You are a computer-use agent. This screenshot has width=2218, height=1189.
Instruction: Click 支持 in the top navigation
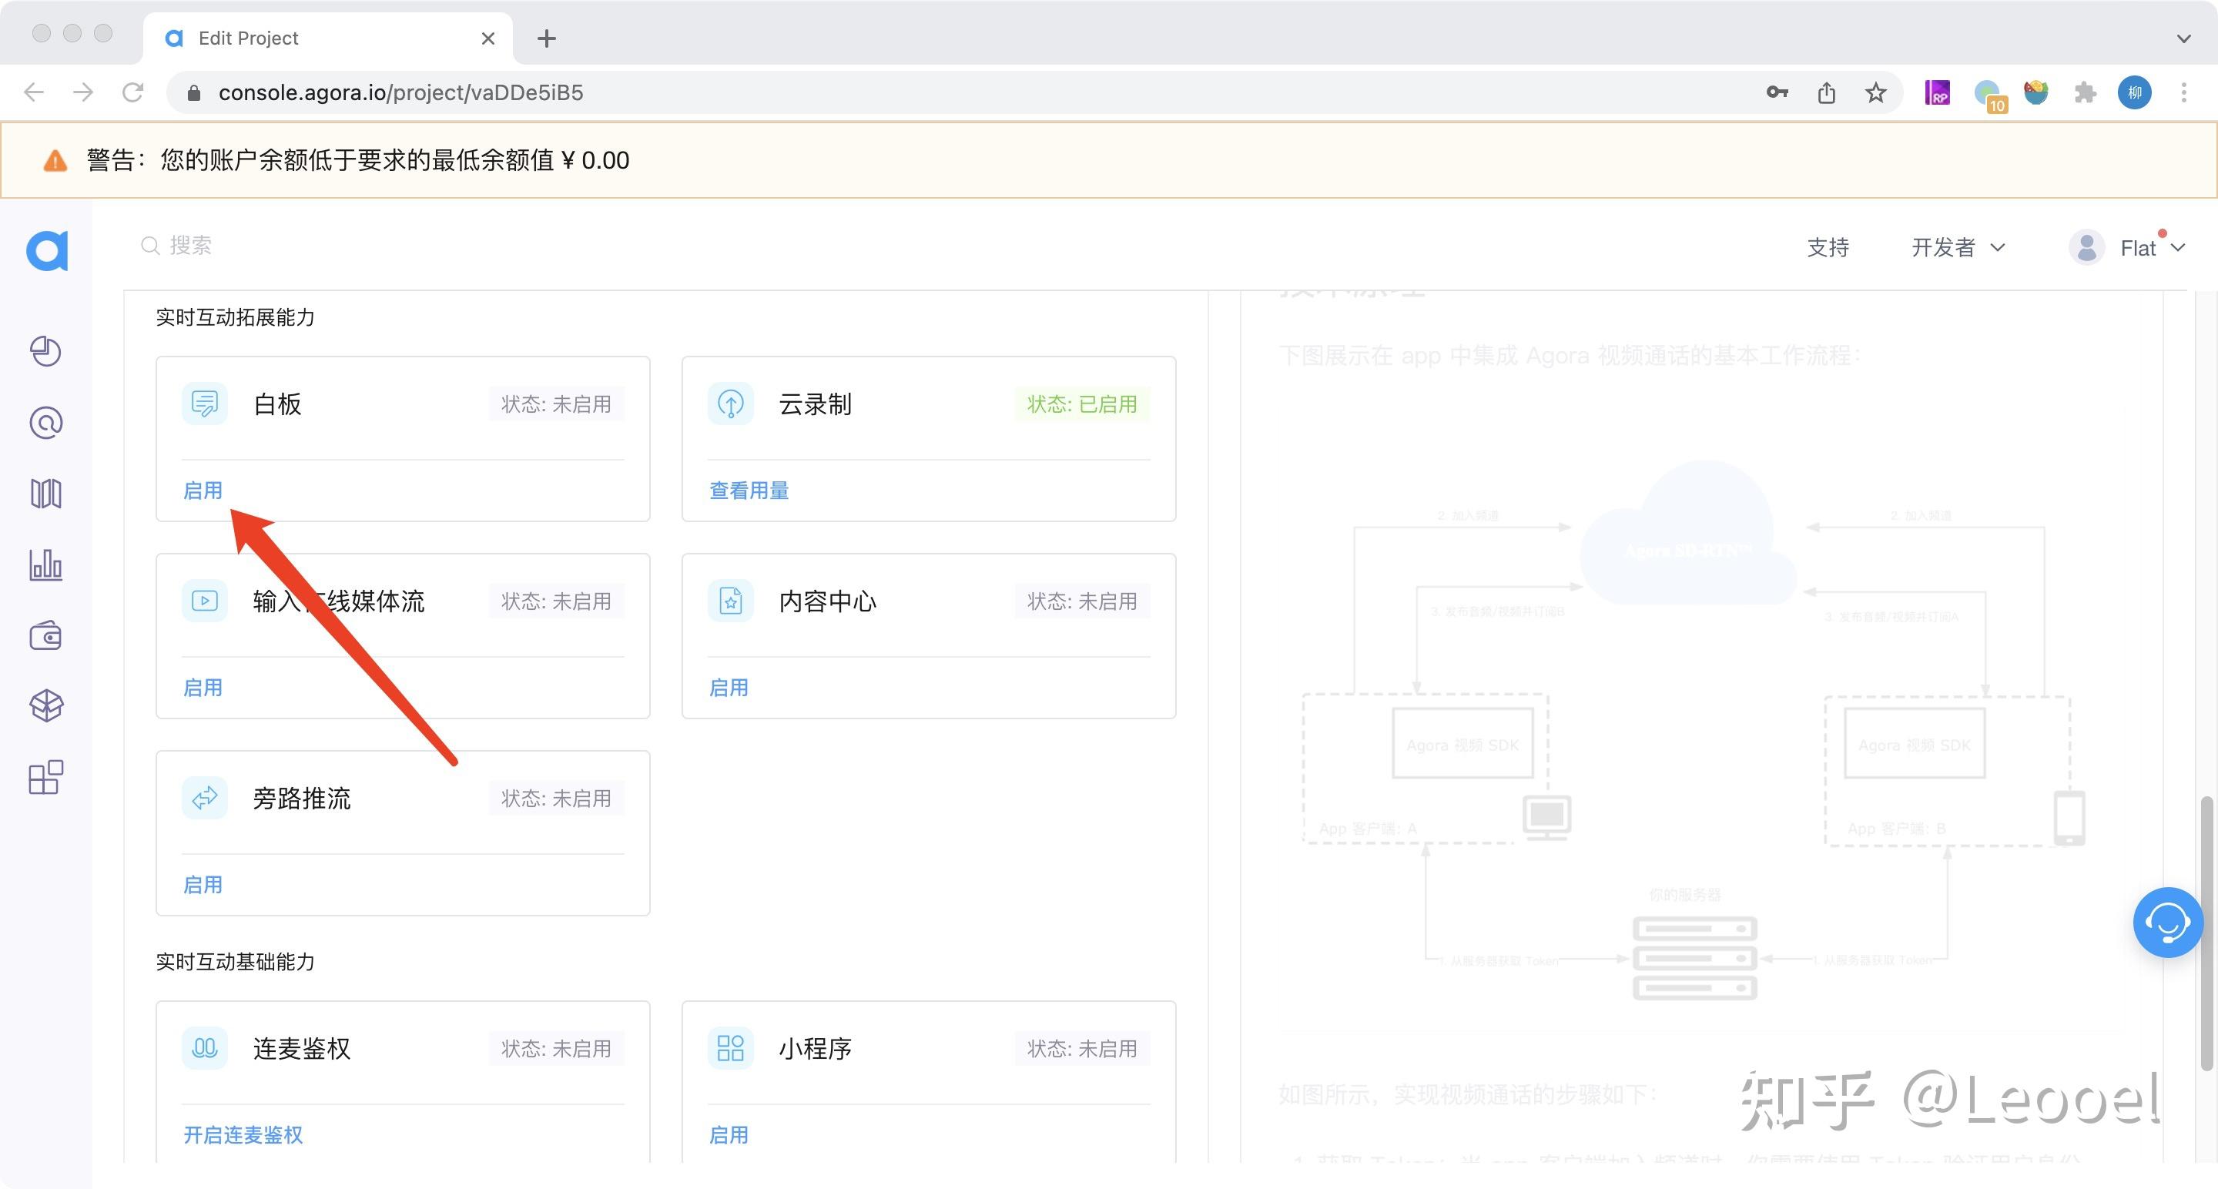point(1827,248)
